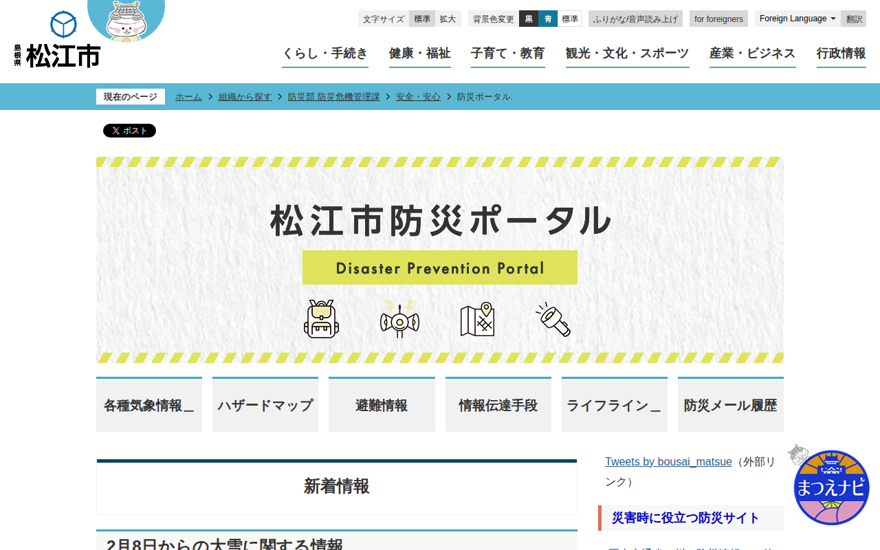Click the siren loudspeaker icon in banner

(x=399, y=319)
